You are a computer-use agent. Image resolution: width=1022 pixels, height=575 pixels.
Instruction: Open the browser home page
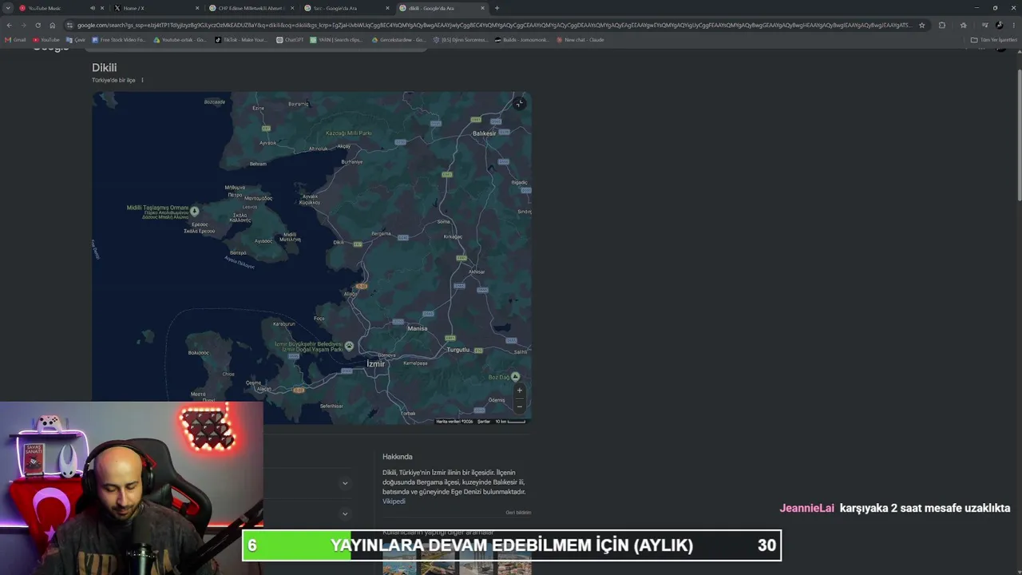tap(53, 25)
